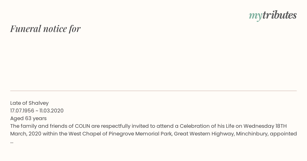
Task: Click the horizontal divider line
Action: pos(153,91)
